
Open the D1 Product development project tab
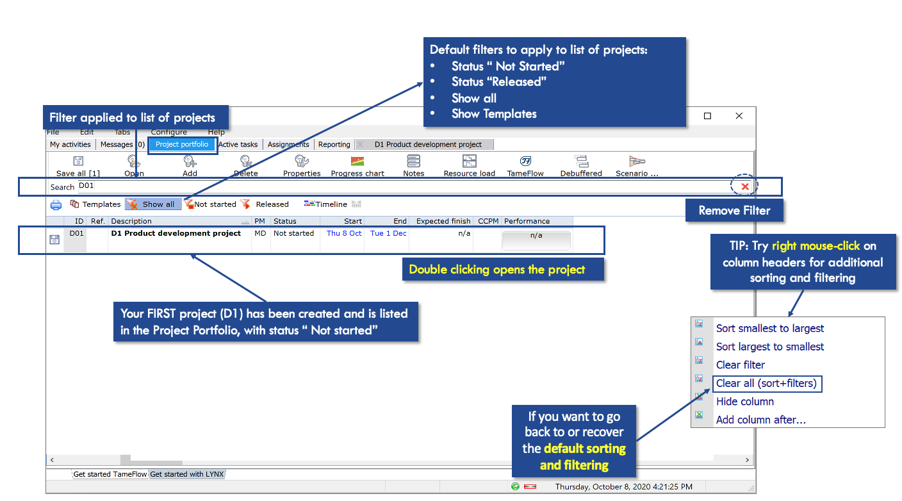point(428,145)
